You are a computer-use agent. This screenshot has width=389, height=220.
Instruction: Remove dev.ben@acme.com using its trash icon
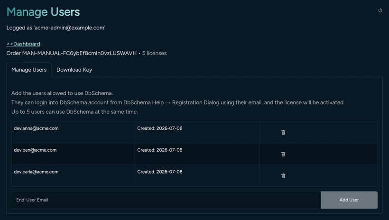pos(283,154)
